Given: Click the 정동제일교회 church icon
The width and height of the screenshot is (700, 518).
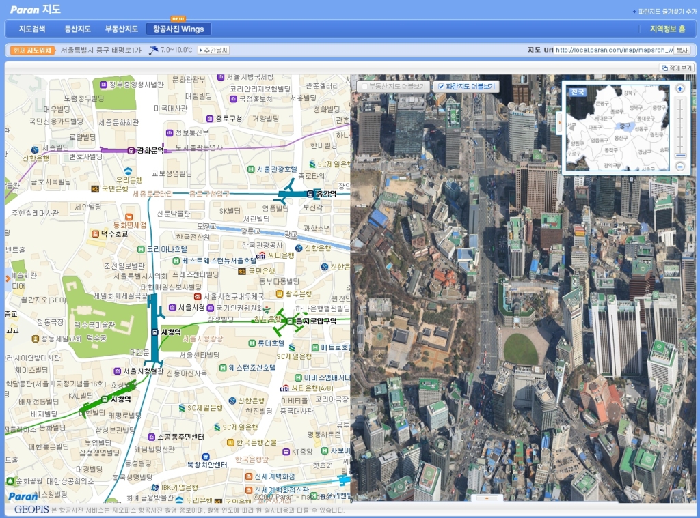Looking at the screenshot, I should [36, 339].
